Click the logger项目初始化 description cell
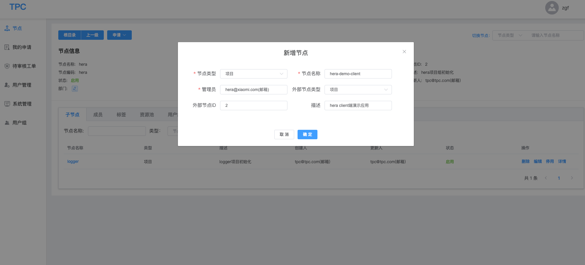Image resolution: width=585 pixels, height=265 pixels. 235,162
